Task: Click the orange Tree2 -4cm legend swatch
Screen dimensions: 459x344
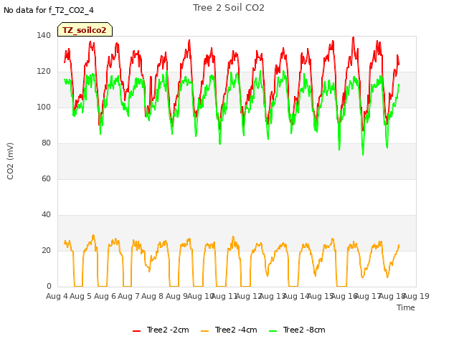Action: (x=205, y=331)
